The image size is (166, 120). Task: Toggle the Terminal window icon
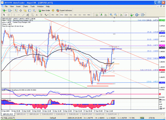click(x=29, y=10)
